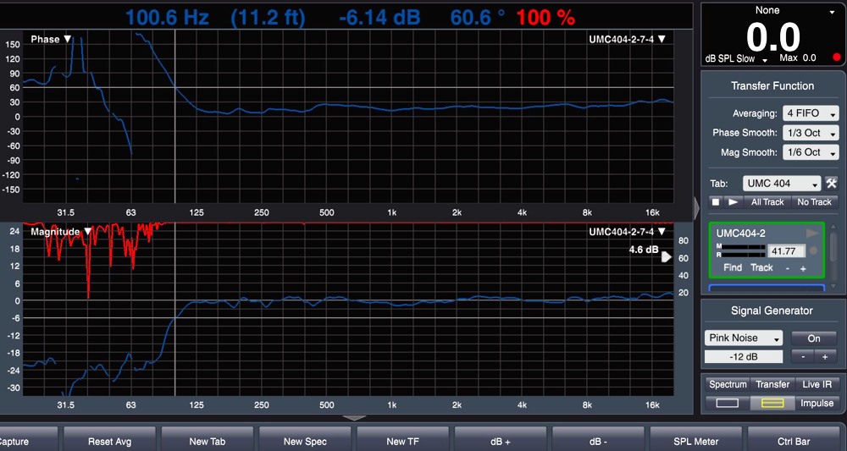Open the Mag Smooth 1/6 Oct dropdown
The image size is (847, 451).
tap(811, 152)
